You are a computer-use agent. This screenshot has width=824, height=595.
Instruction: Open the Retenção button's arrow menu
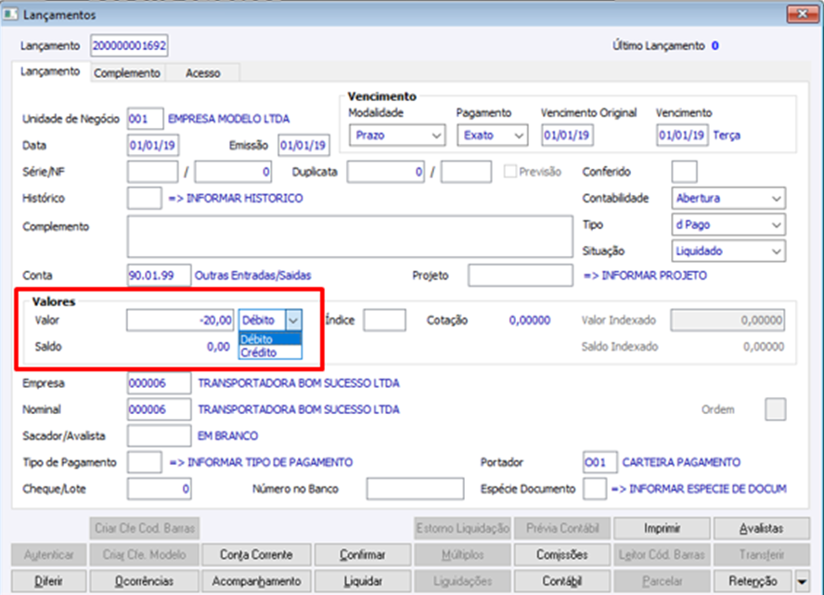[x=802, y=581]
